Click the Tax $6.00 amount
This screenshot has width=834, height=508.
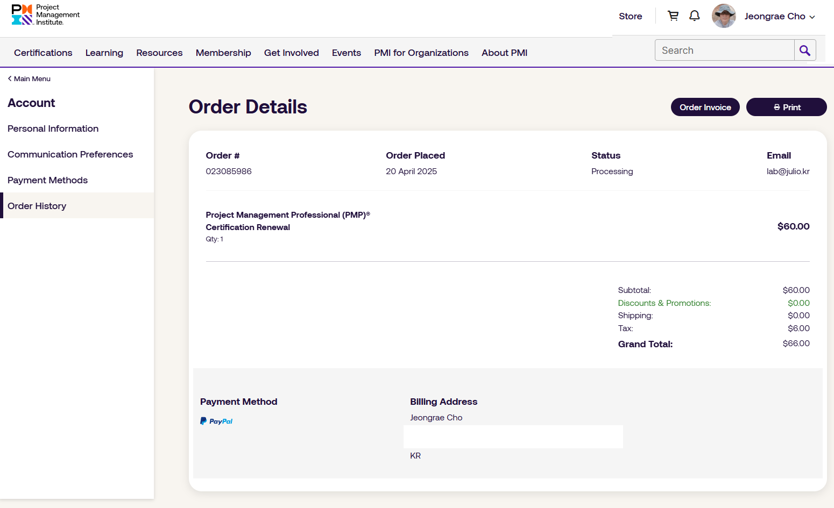799,328
